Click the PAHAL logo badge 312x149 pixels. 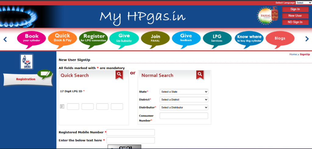pyautogui.click(x=268, y=16)
